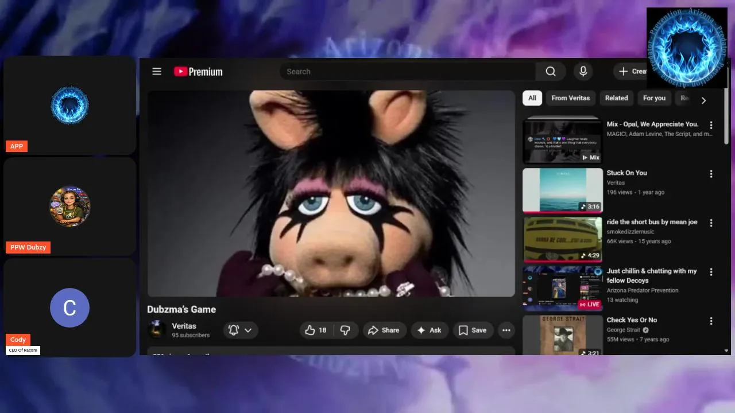This screenshot has width=735, height=413.
Task: Open the Mix - Opal thumbnail
Action: pos(563,141)
